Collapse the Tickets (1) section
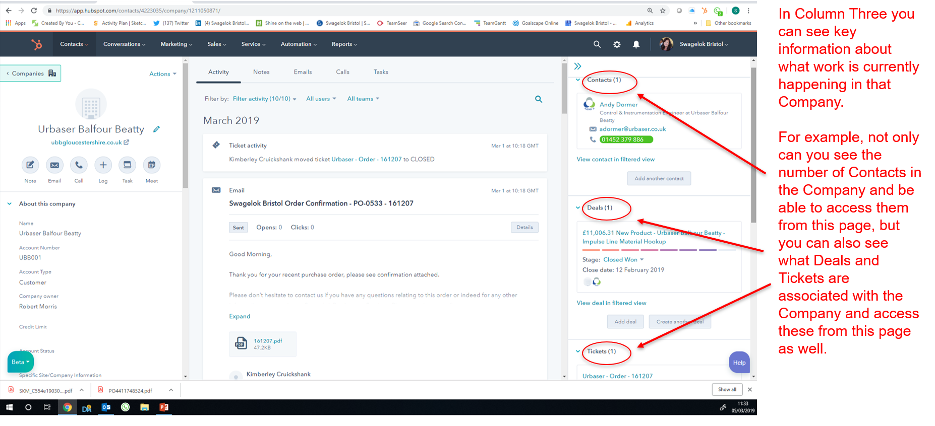 tap(578, 351)
